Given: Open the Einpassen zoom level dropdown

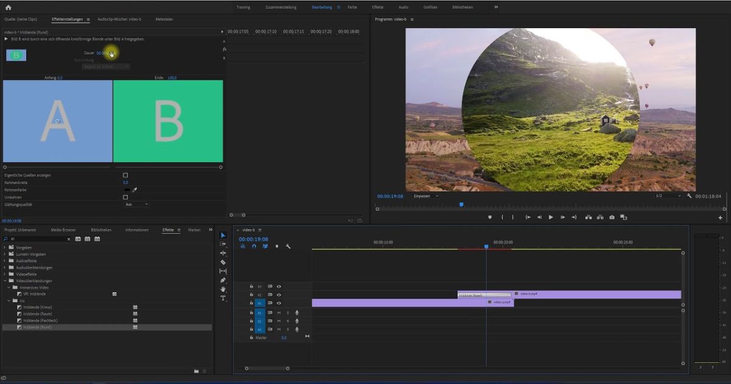Looking at the screenshot, I should click(426, 196).
